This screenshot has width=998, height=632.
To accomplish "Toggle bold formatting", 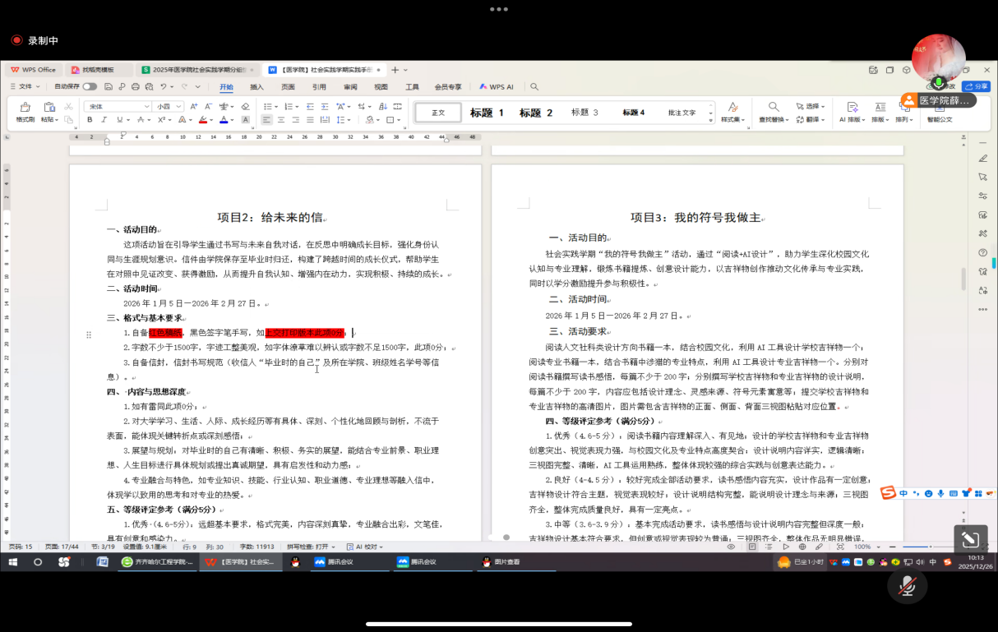I will pyautogui.click(x=90, y=120).
